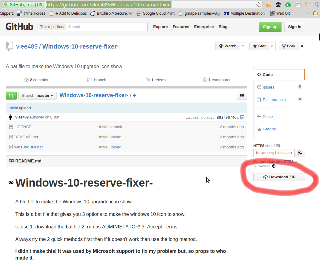Click the forks count next to Fork
Viewport: 320px width, 262px height.
(x=302, y=46)
